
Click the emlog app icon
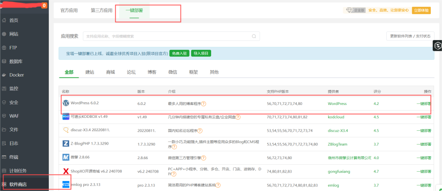66,185
